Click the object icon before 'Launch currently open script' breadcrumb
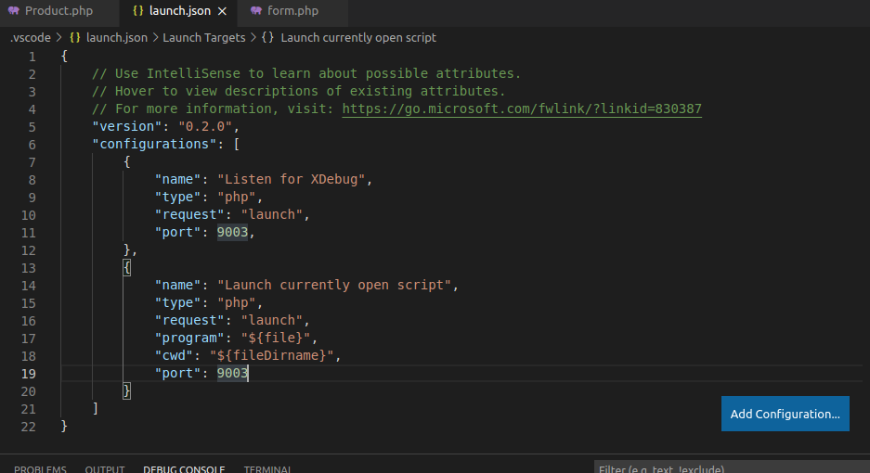Screen dimensions: 870x473 [267, 38]
